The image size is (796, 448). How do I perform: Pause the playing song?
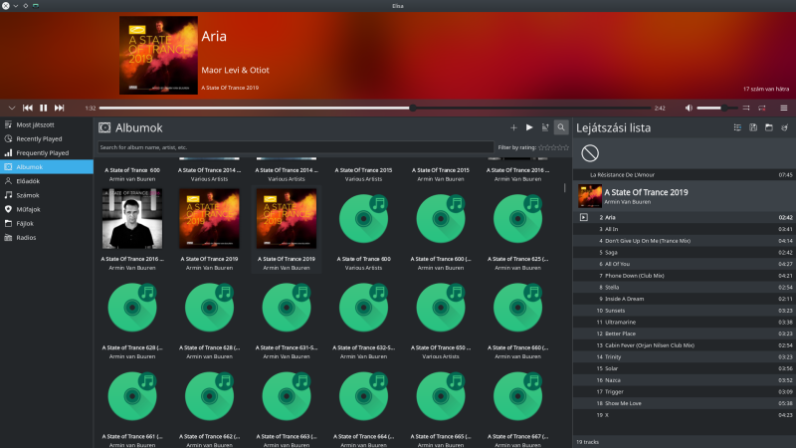tap(44, 108)
